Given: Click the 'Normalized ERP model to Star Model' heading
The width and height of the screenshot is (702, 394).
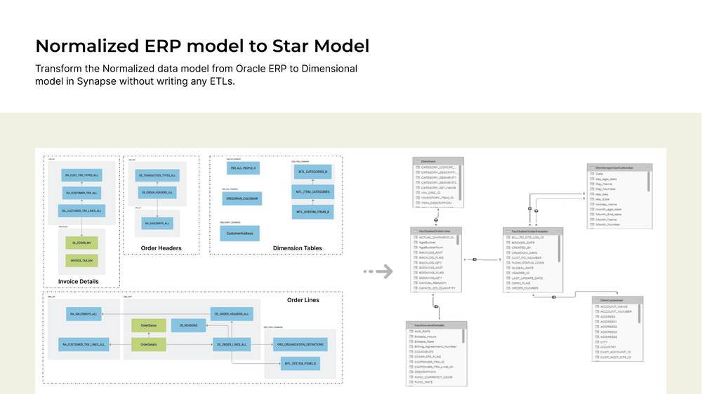Looking at the screenshot, I should tap(202, 46).
